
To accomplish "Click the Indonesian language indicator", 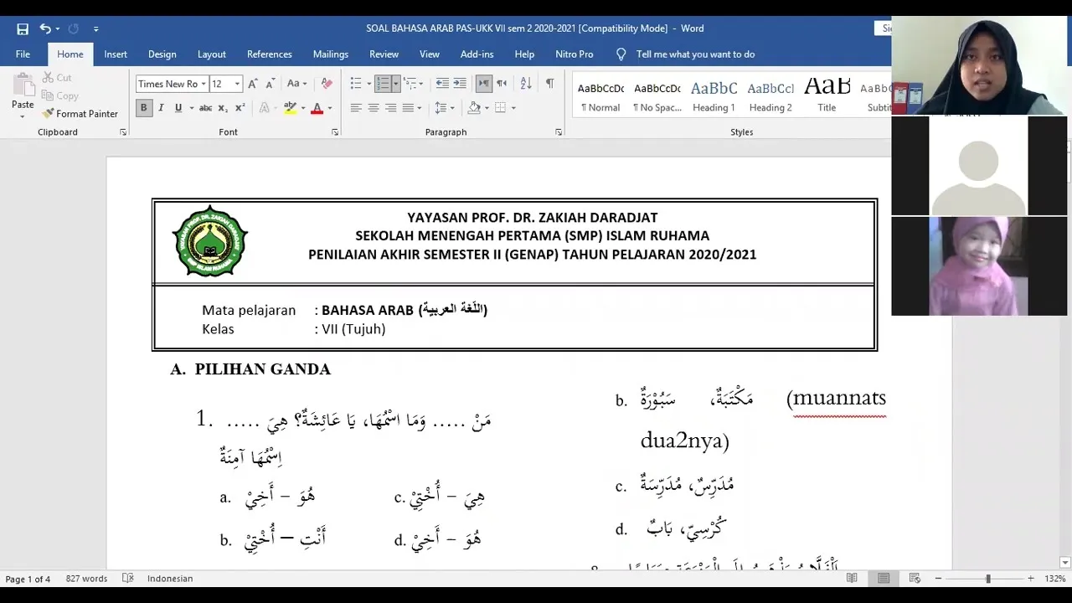I will coord(170,579).
